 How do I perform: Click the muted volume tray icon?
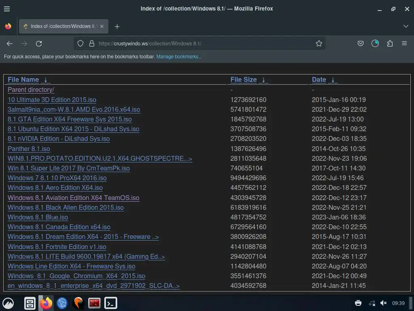(x=384, y=303)
